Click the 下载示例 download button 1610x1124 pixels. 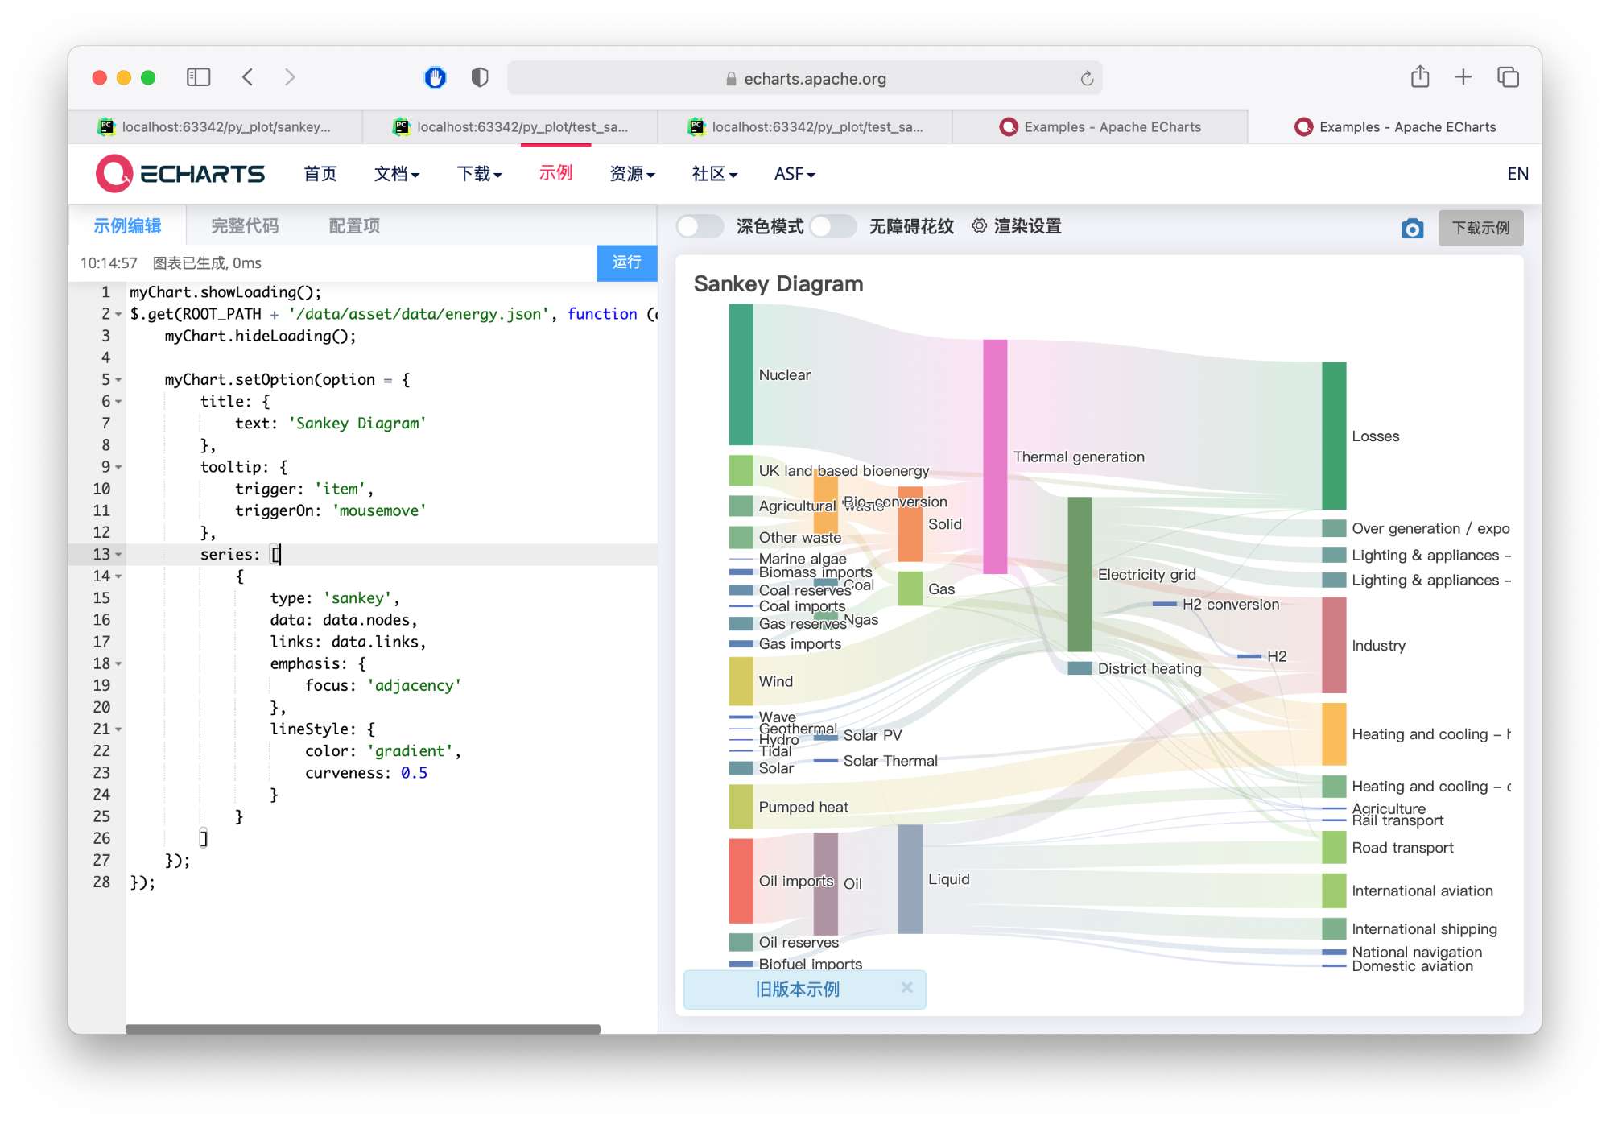click(x=1480, y=228)
